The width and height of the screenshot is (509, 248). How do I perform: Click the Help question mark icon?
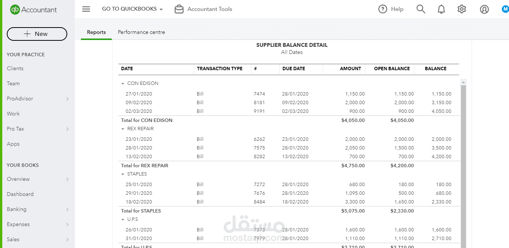pyautogui.click(x=383, y=9)
